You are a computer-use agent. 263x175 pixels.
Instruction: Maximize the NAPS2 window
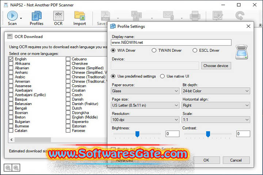[x=239, y=5]
